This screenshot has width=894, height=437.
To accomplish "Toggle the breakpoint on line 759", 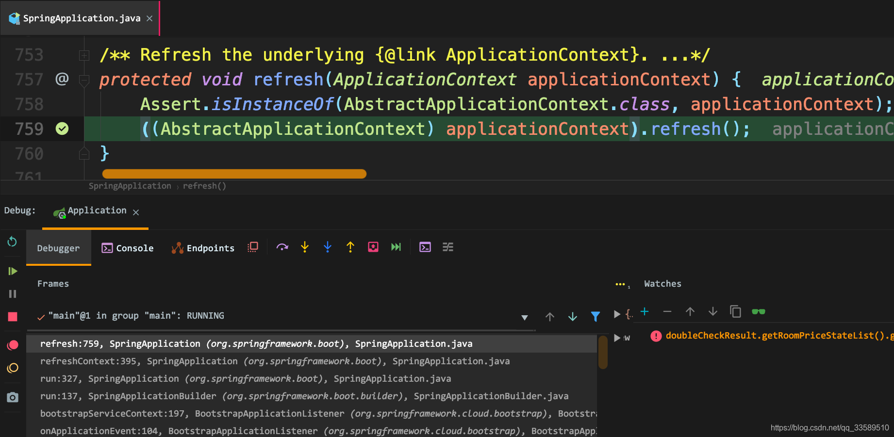I will (x=62, y=129).
